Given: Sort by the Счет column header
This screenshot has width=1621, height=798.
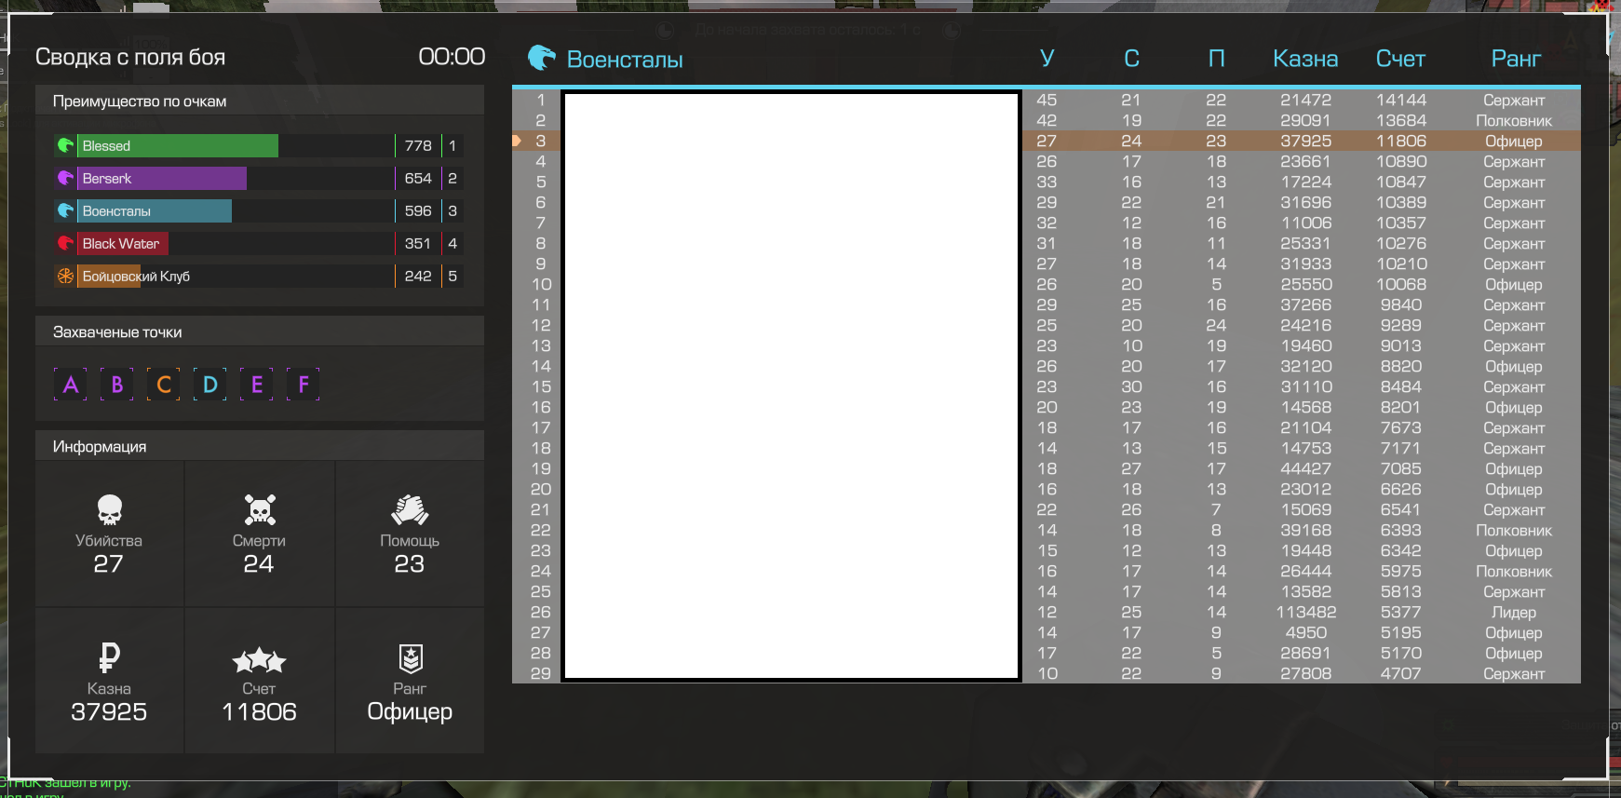Looking at the screenshot, I should click(x=1400, y=59).
